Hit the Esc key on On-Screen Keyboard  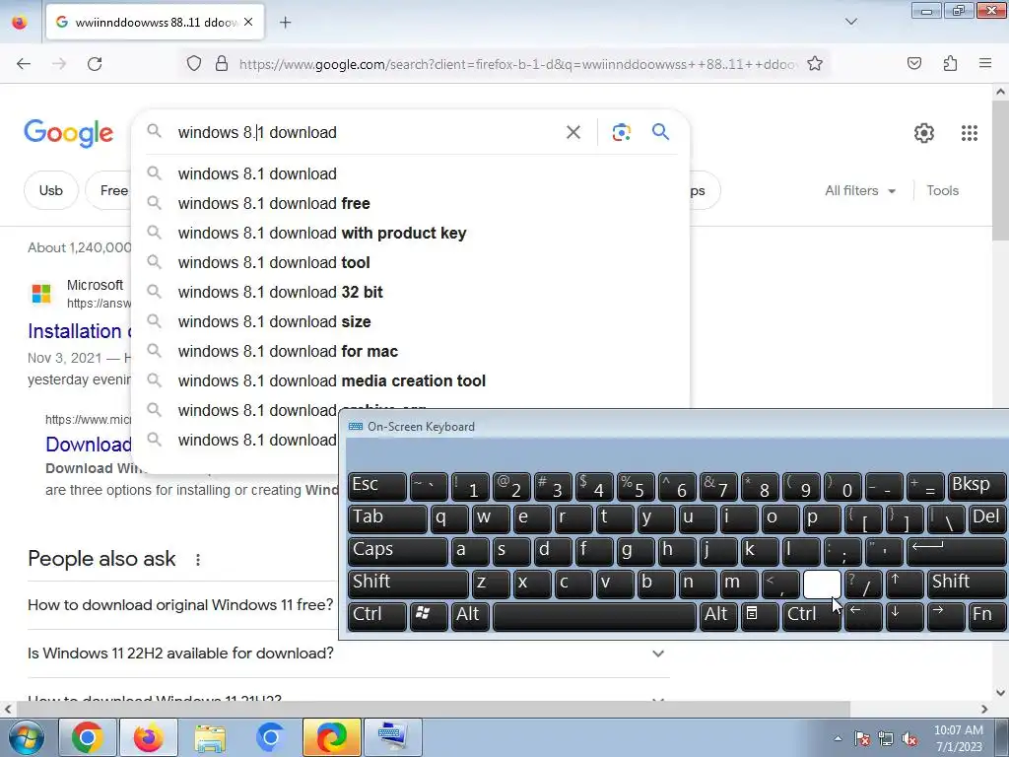(x=377, y=487)
